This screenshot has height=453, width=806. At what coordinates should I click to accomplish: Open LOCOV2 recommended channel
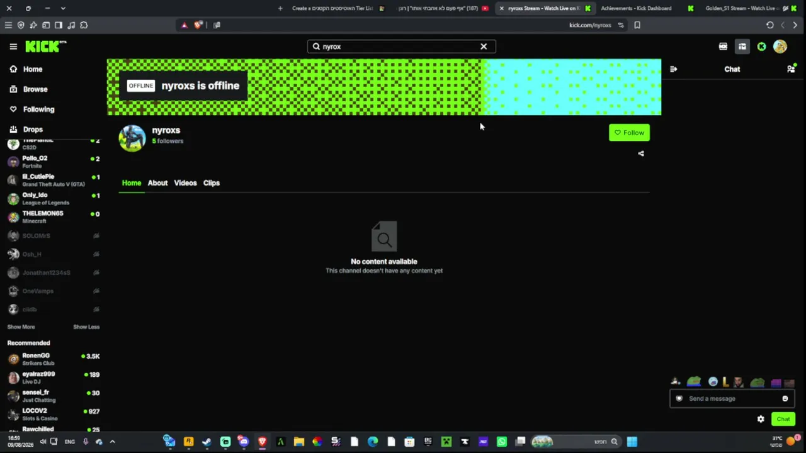(x=54, y=415)
